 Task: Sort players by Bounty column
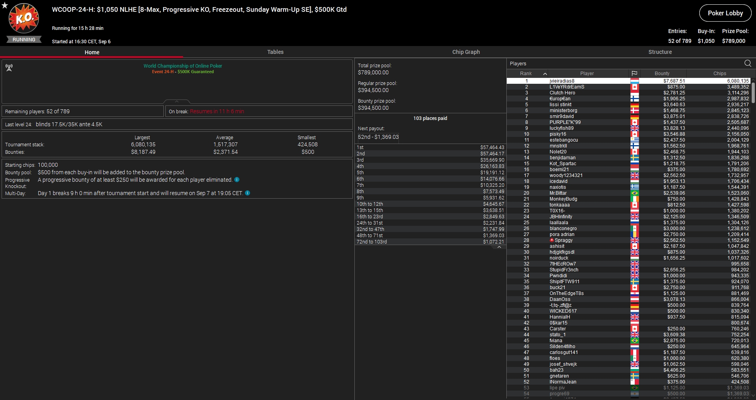pyautogui.click(x=662, y=74)
